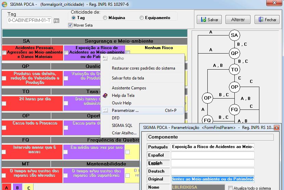Select the Tag criticidade radio button
The width and height of the screenshot is (284, 190).
click(x=73, y=18)
